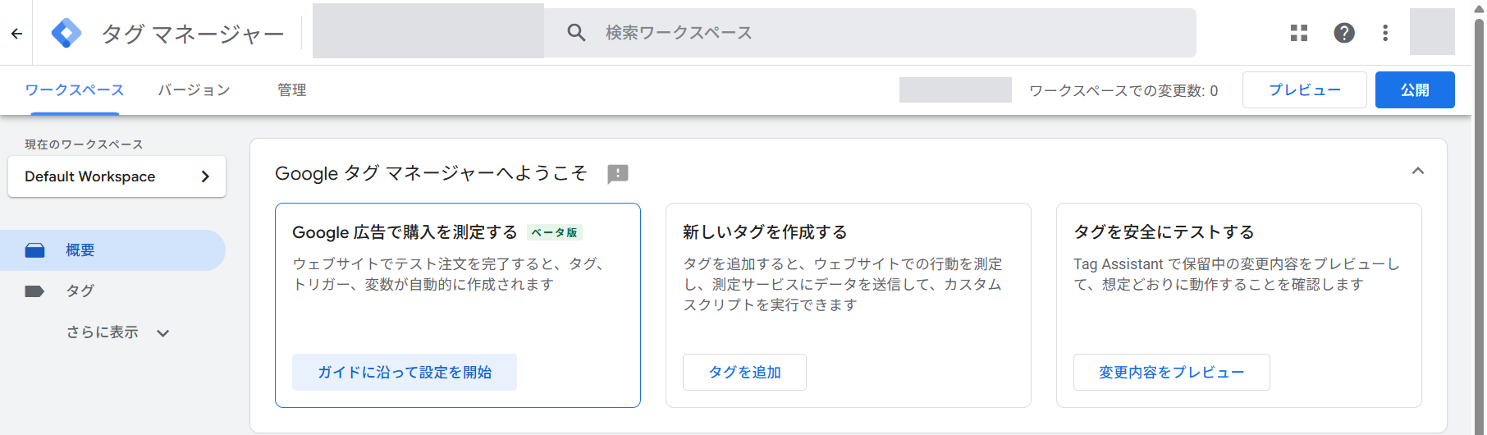Click the ベータ版 badge
Screen dimensions: 1487x435
click(554, 232)
